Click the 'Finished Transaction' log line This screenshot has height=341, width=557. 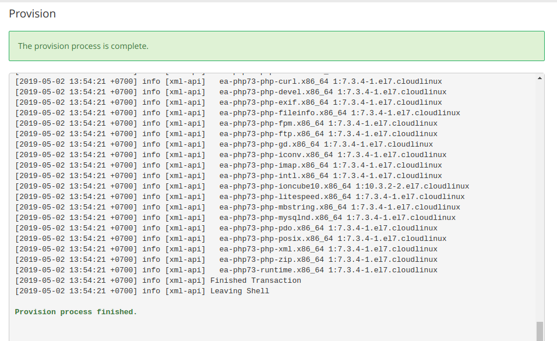(x=255, y=280)
